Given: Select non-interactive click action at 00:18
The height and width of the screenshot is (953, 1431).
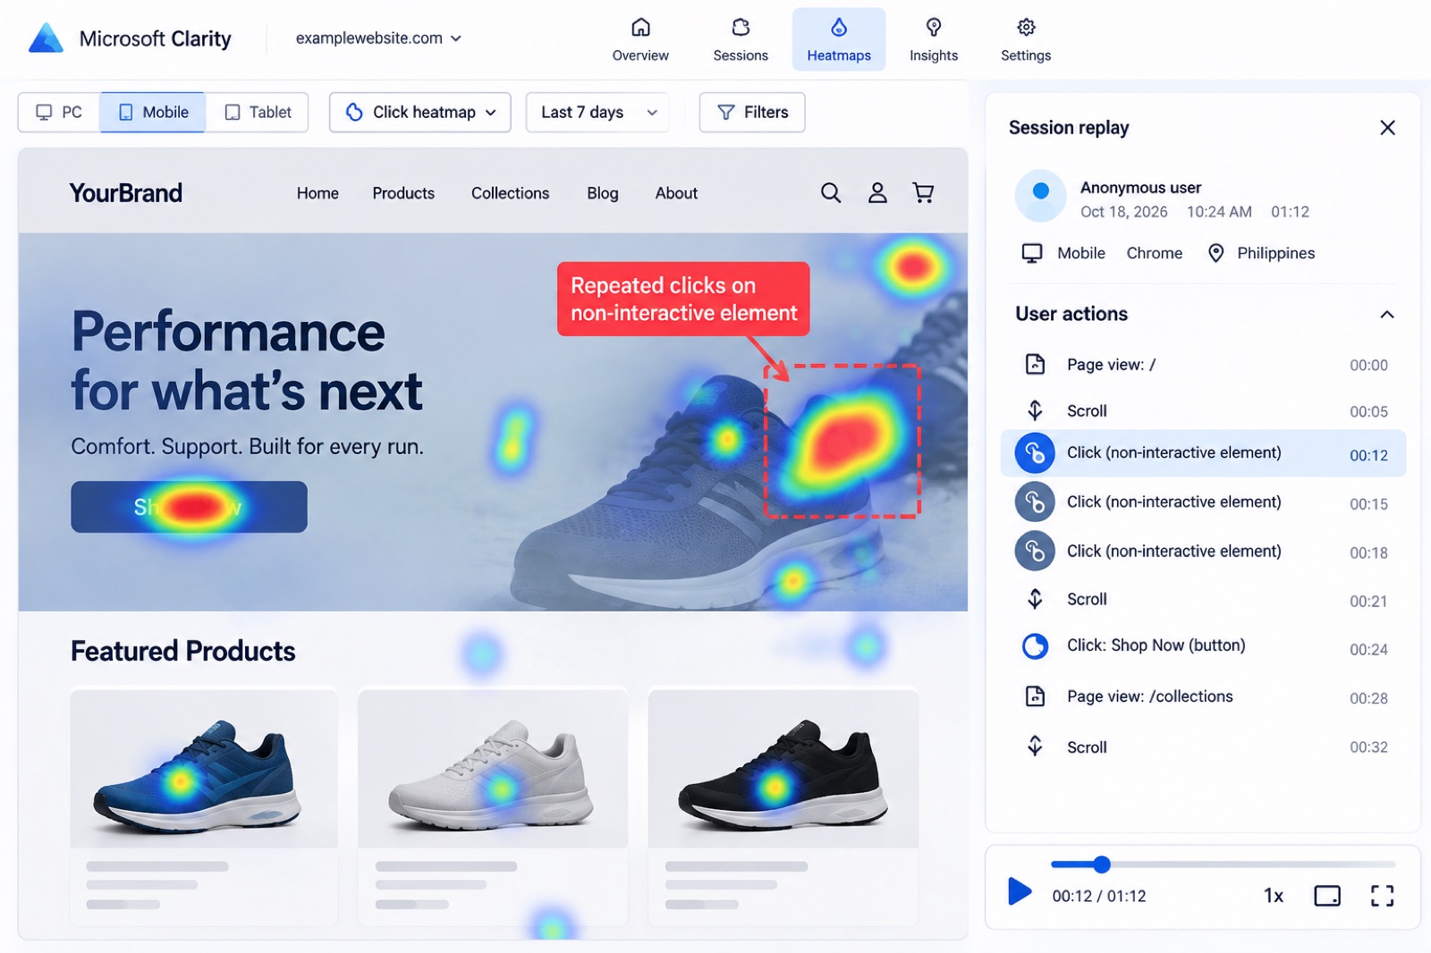Looking at the screenshot, I should [x=1204, y=552].
